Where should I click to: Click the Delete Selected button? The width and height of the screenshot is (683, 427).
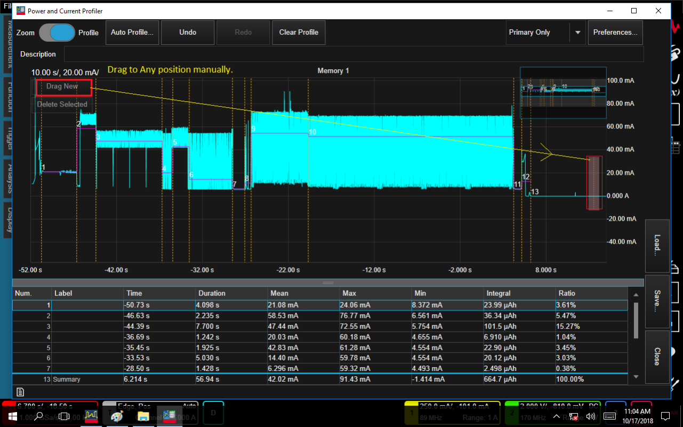tap(62, 104)
